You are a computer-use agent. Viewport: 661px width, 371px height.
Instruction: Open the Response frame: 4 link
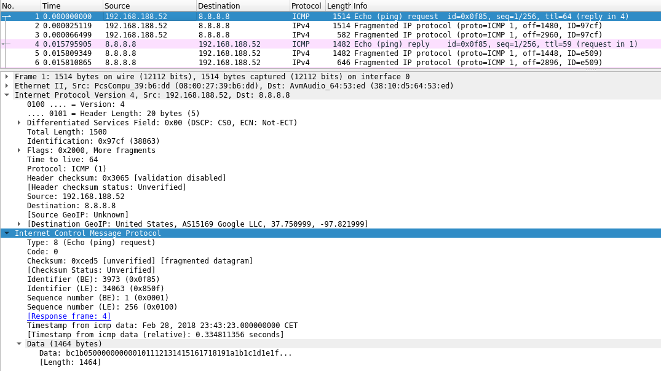tap(69, 316)
